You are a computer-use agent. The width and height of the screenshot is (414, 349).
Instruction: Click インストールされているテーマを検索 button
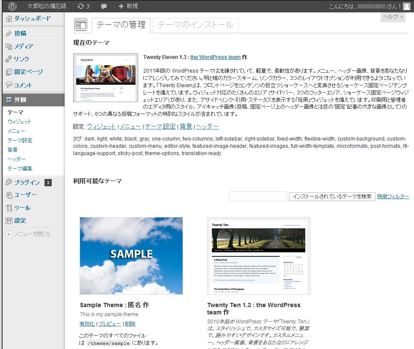tap(332, 196)
